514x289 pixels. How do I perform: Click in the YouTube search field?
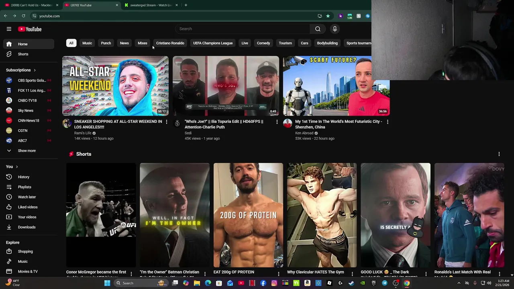(x=243, y=29)
